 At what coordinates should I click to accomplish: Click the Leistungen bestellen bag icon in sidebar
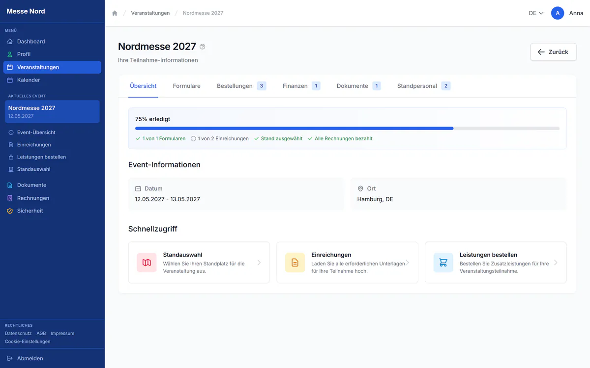tap(11, 157)
